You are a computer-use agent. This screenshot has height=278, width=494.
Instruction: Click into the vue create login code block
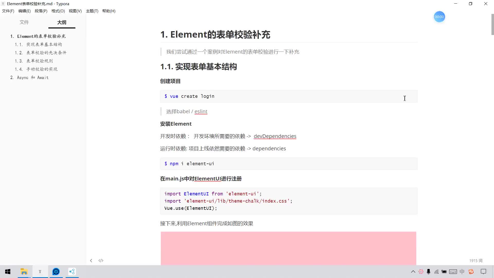tap(289, 96)
